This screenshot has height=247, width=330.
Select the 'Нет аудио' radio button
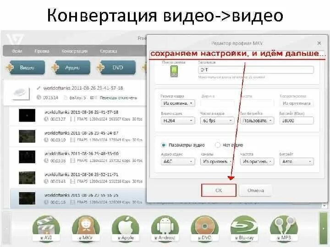217,145
